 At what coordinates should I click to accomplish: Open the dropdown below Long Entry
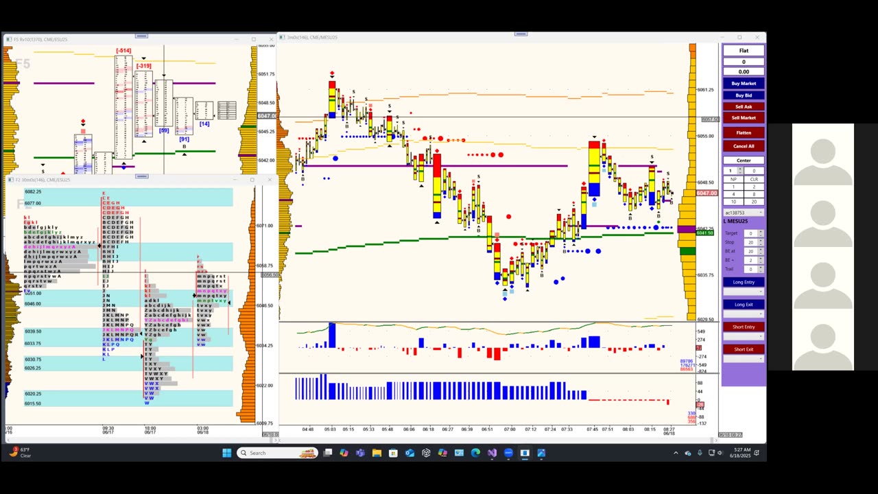[x=744, y=292]
